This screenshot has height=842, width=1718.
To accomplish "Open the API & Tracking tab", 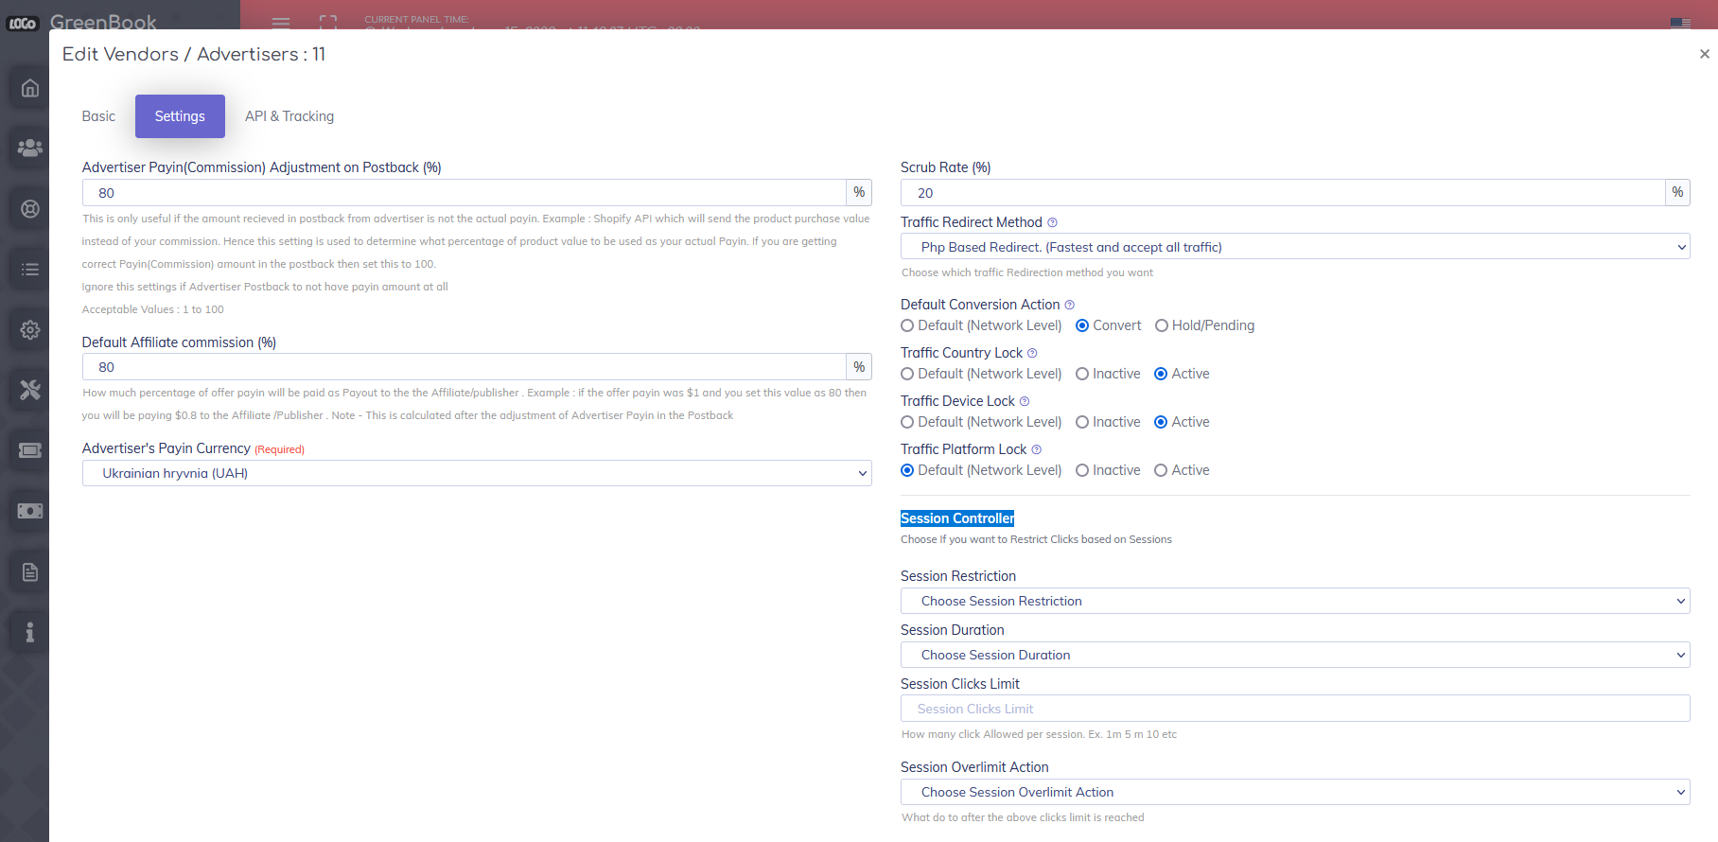I will click(289, 116).
